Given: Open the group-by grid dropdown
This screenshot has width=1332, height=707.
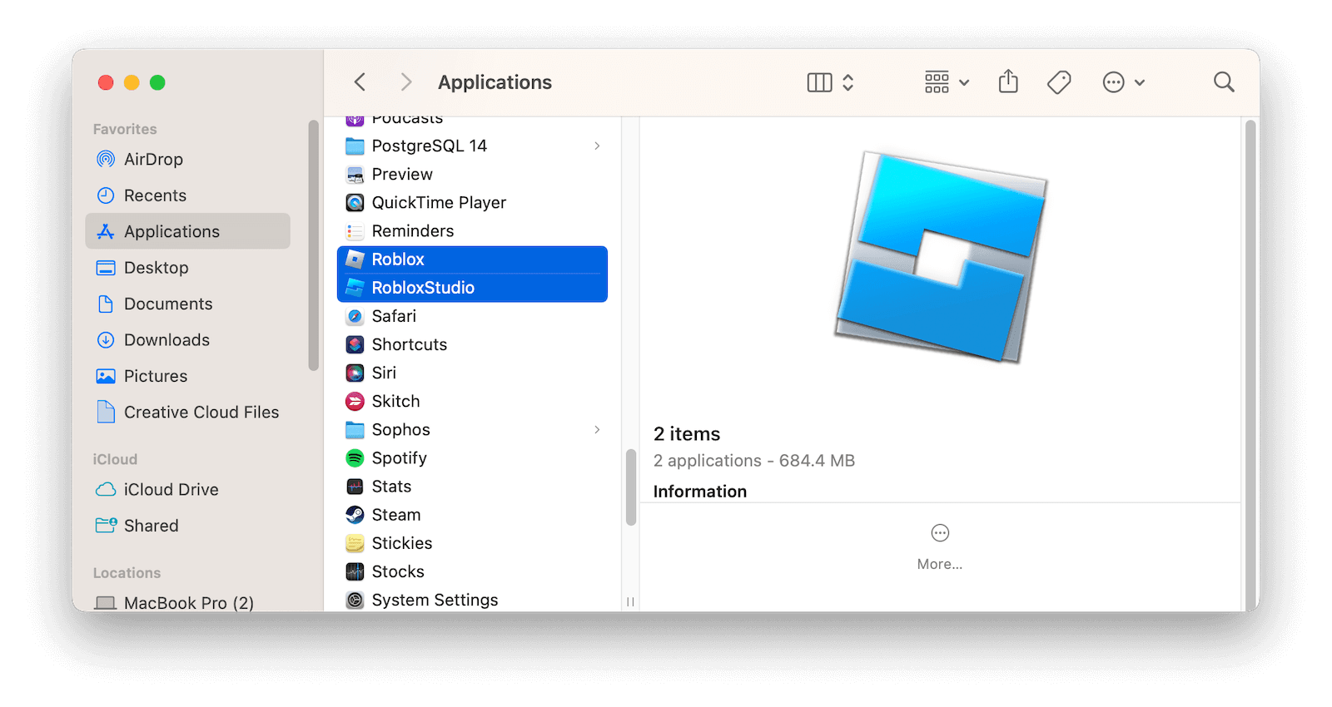Looking at the screenshot, I should [x=947, y=82].
